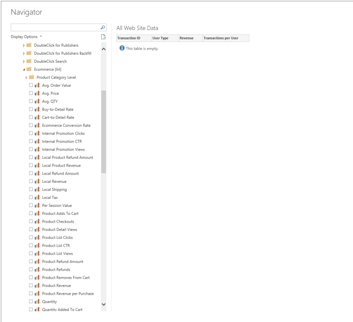This screenshot has height=322, width=353.
Task: Click the All Web Site Data heading
Action: [x=137, y=28]
